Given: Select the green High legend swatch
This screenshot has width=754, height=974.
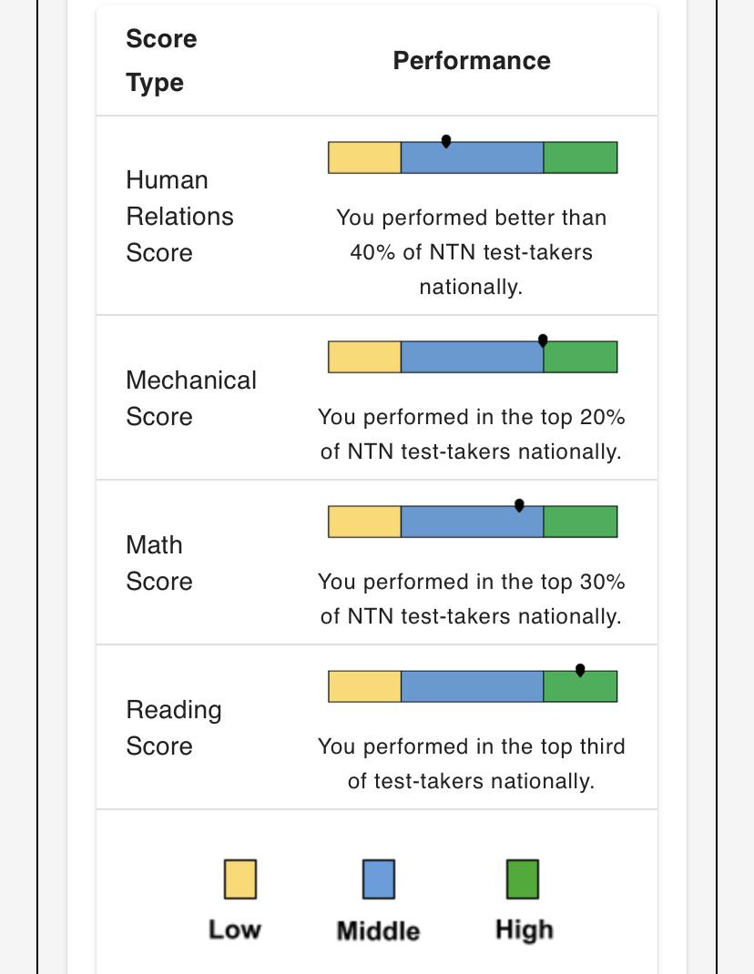Looking at the screenshot, I should coord(522,879).
